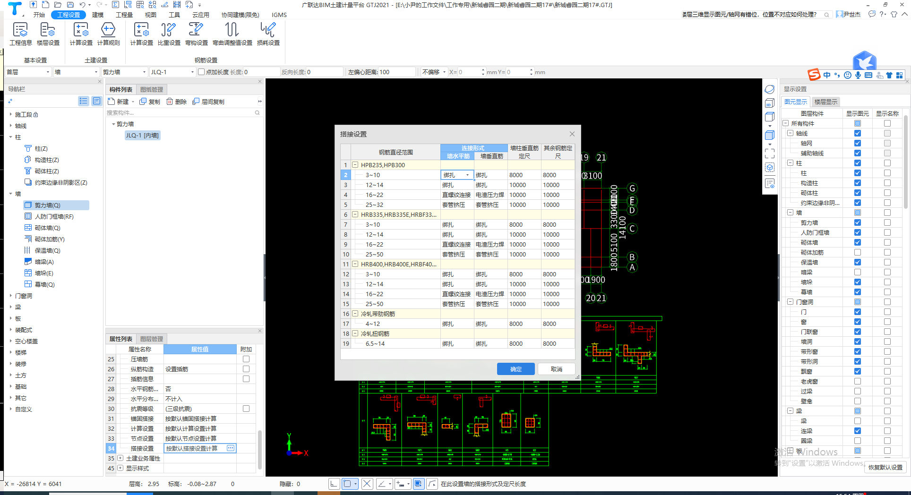
Task: Select 暗梁(A) tree item
Action: click(39, 262)
